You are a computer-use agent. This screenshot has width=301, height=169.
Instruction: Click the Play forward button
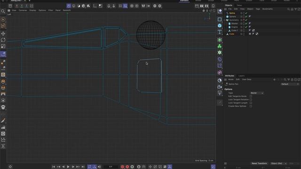[x=68, y=167]
